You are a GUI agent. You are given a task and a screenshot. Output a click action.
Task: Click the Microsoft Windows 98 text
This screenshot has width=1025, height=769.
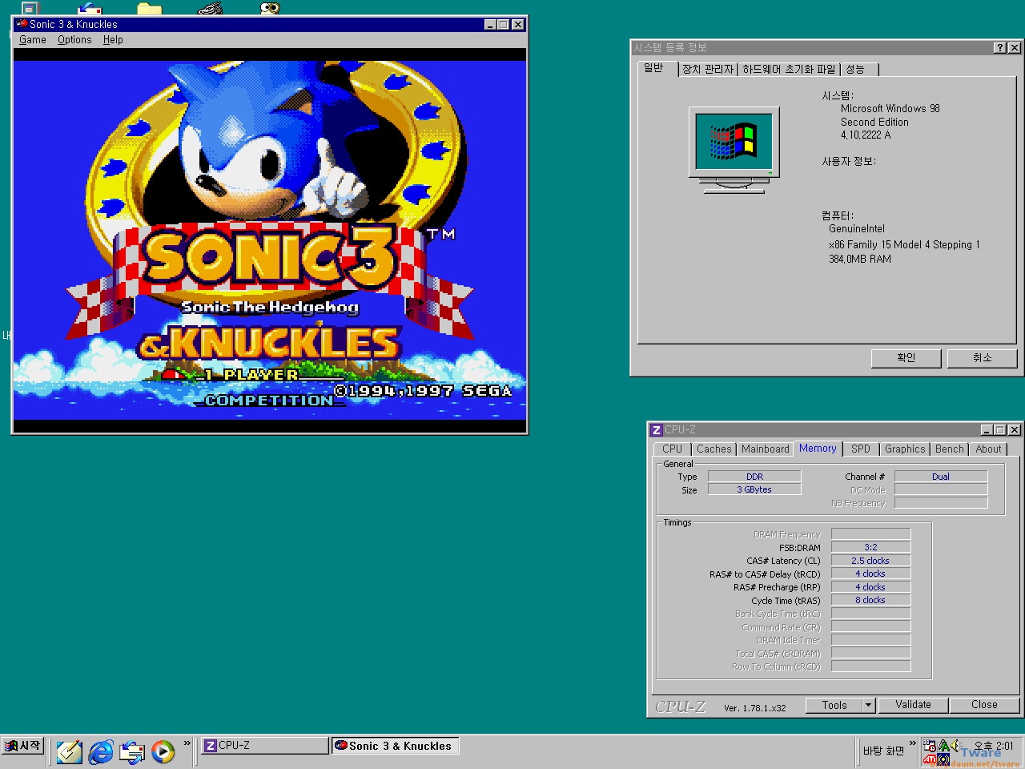tap(890, 109)
